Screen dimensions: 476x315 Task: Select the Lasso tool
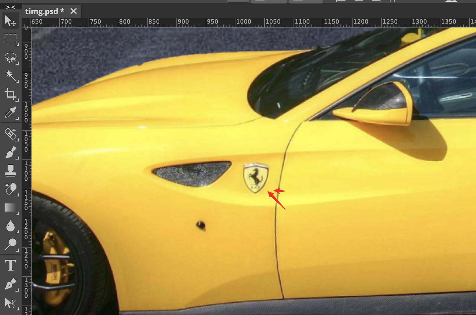[10, 58]
